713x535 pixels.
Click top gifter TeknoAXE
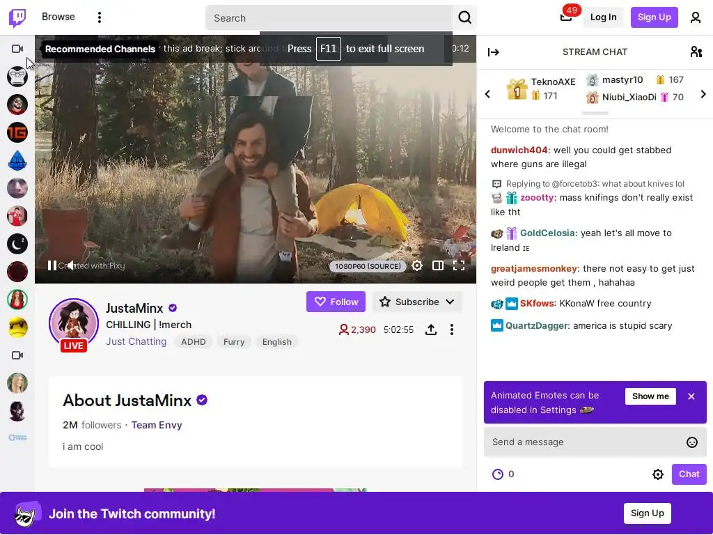point(553,82)
